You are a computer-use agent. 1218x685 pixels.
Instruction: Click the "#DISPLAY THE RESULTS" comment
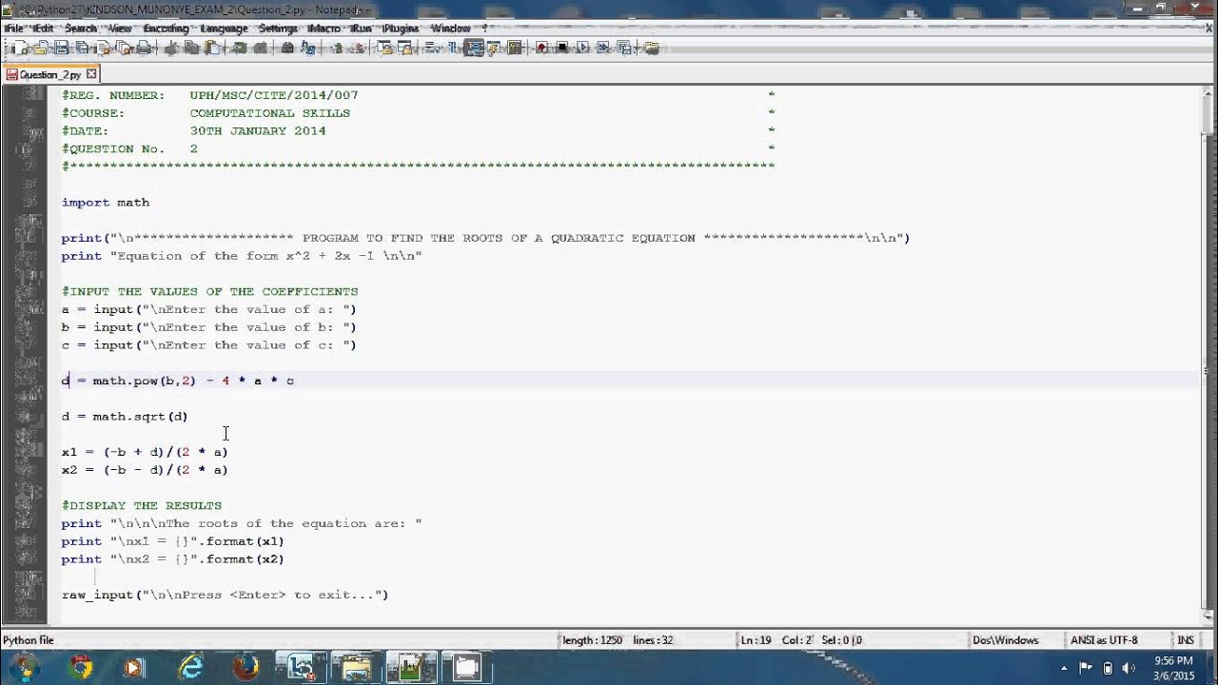point(142,505)
